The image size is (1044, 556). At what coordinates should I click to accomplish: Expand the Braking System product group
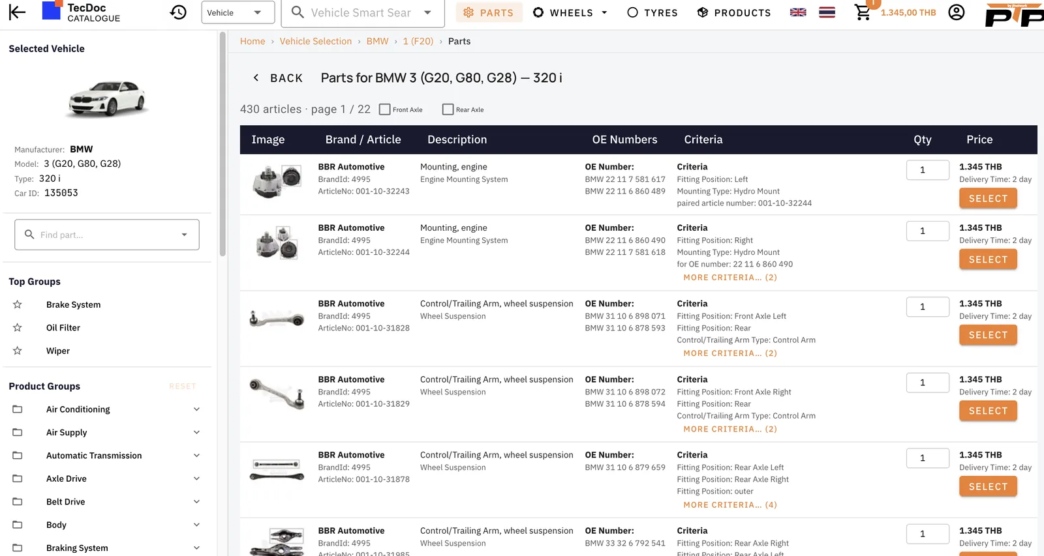[196, 548]
